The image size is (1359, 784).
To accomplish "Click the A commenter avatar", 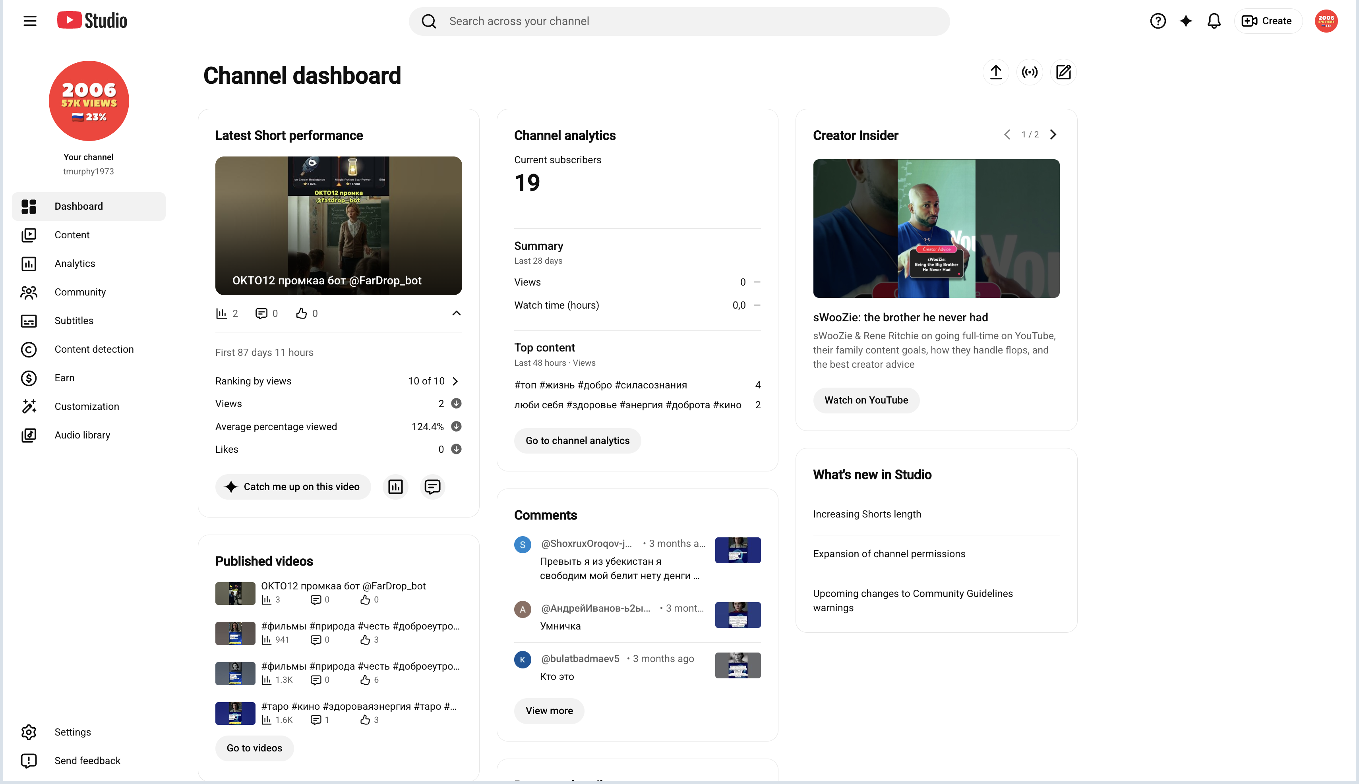I will pos(523,609).
